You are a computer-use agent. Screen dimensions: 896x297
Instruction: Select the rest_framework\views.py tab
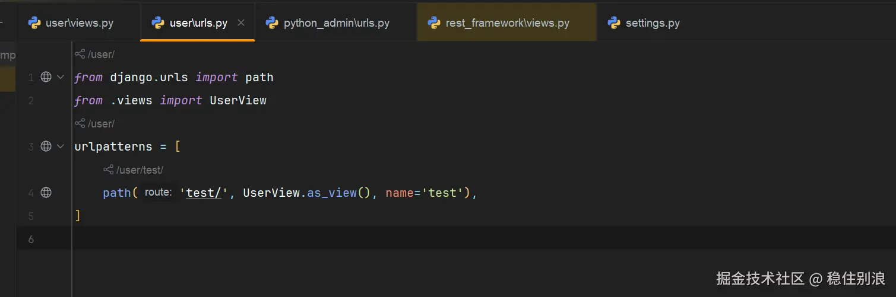507,24
